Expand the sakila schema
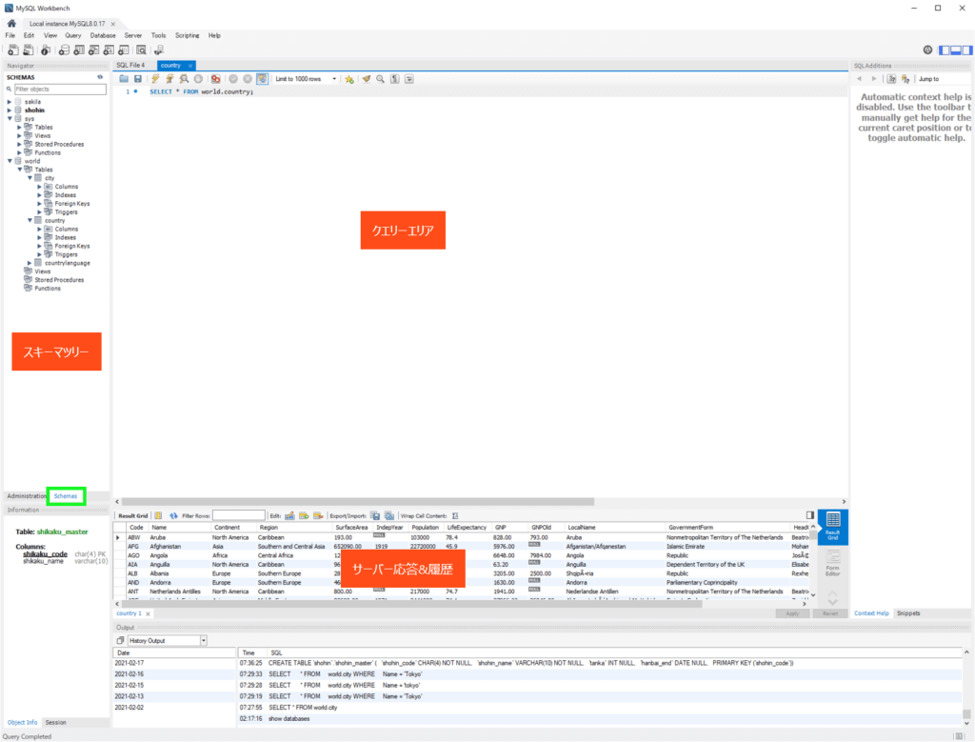975x742 pixels. tap(10, 101)
